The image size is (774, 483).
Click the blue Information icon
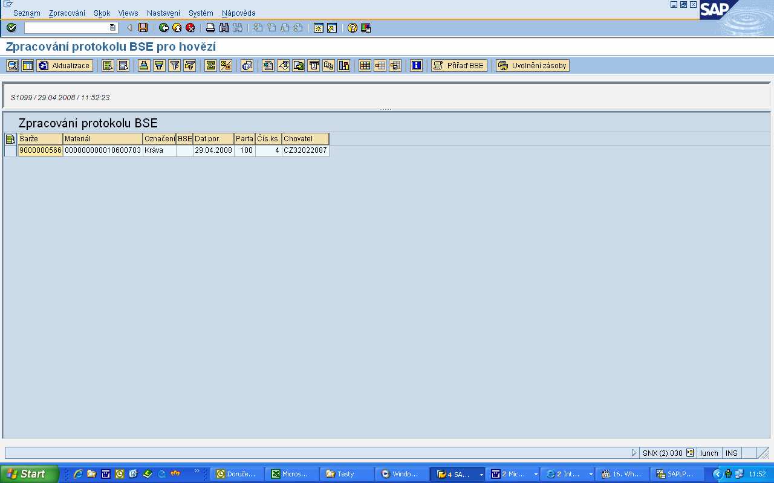[416, 66]
